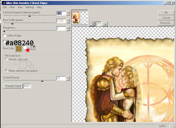The width and height of the screenshot is (176, 128).
Task: Open More info button
Action: click(x=166, y=23)
